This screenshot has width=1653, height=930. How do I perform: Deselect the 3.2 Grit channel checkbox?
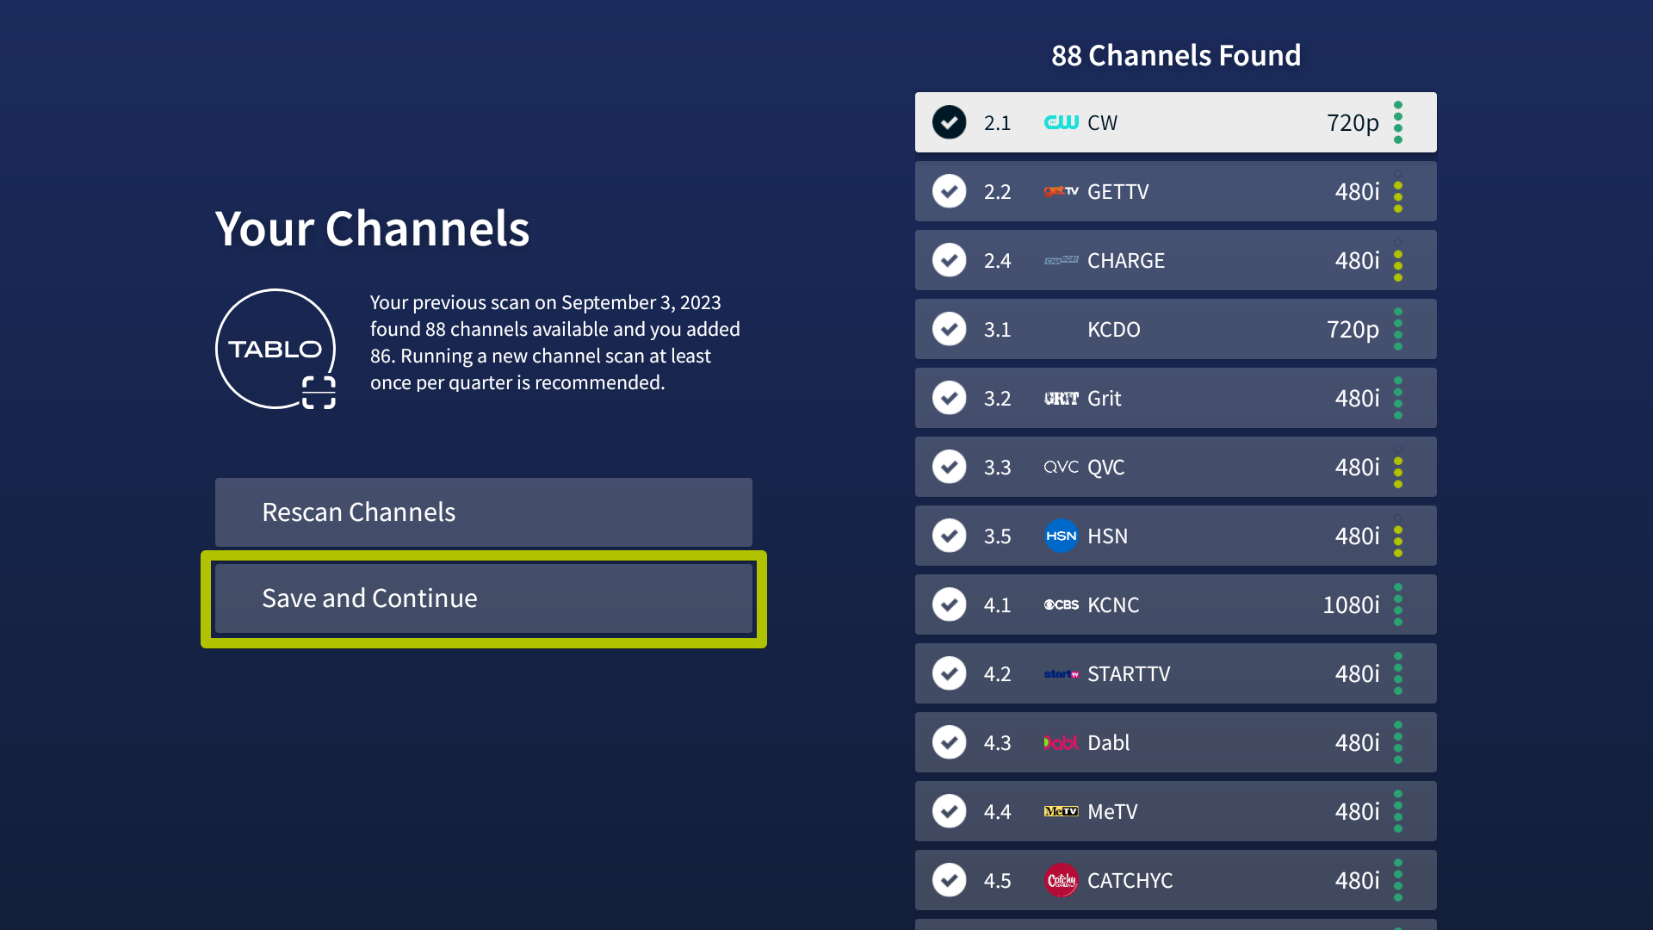coord(949,398)
